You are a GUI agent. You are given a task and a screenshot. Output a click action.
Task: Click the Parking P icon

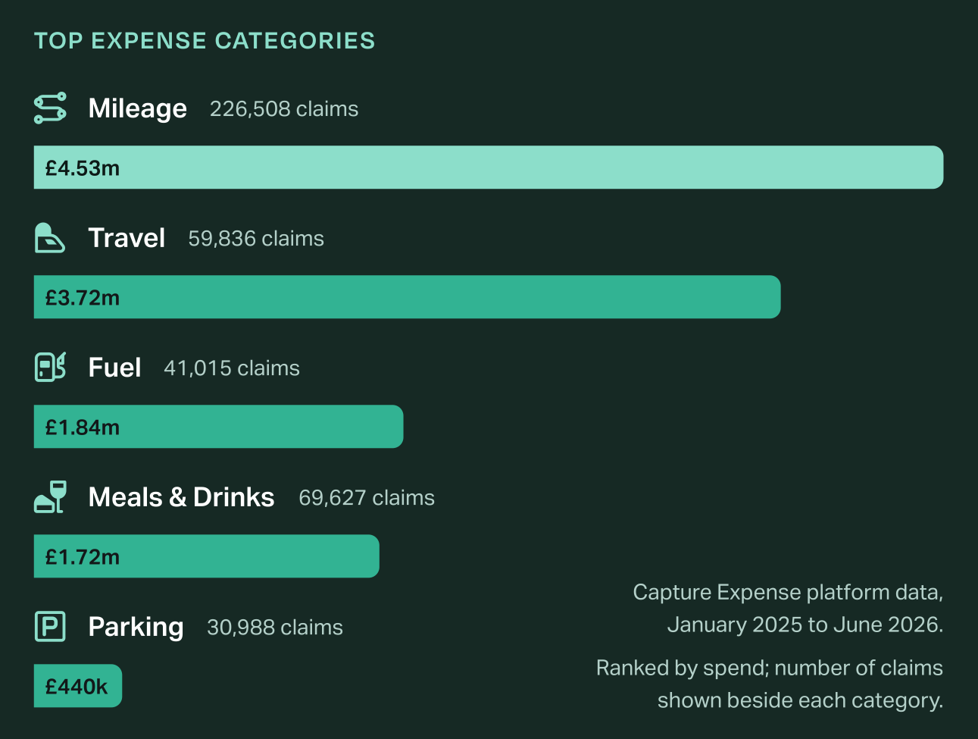pos(50,627)
